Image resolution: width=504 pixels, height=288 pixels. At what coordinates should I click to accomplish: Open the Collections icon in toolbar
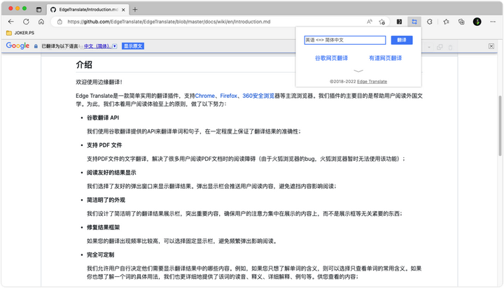tap(461, 22)
